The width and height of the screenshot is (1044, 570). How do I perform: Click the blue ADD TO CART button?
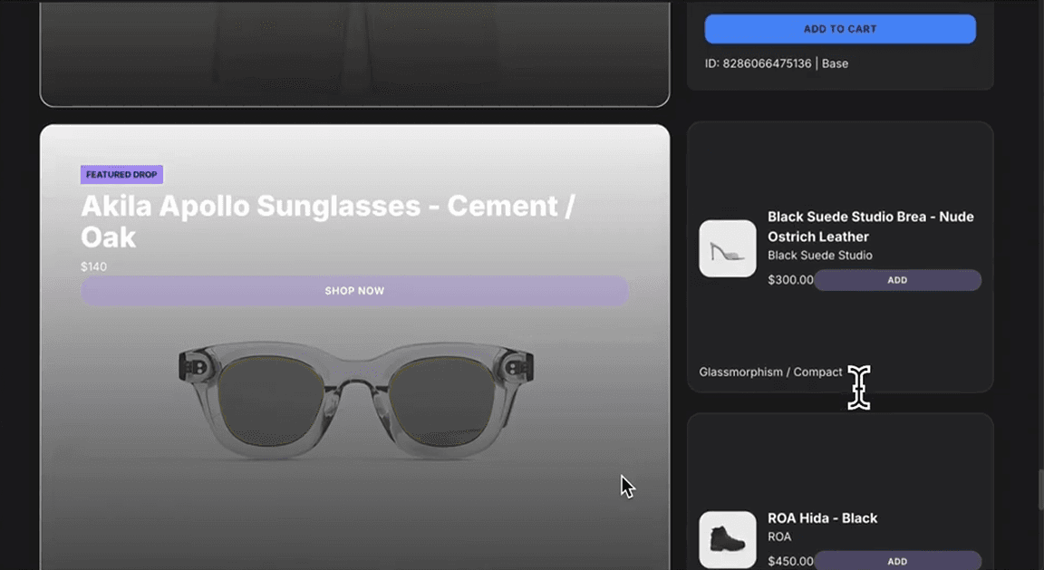tap(840, 29)
